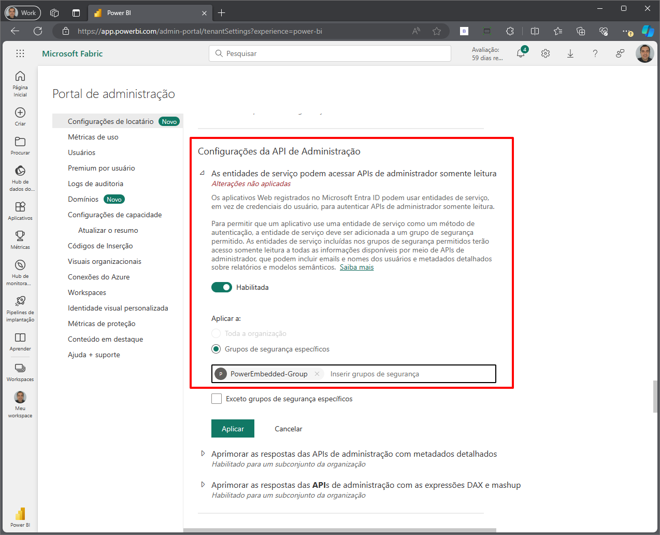
Task: Toggle the Habilitada switch off
Action: coord(222,287)
